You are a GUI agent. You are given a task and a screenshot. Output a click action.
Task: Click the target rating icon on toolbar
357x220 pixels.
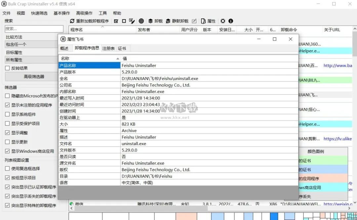tap(141, 21)
